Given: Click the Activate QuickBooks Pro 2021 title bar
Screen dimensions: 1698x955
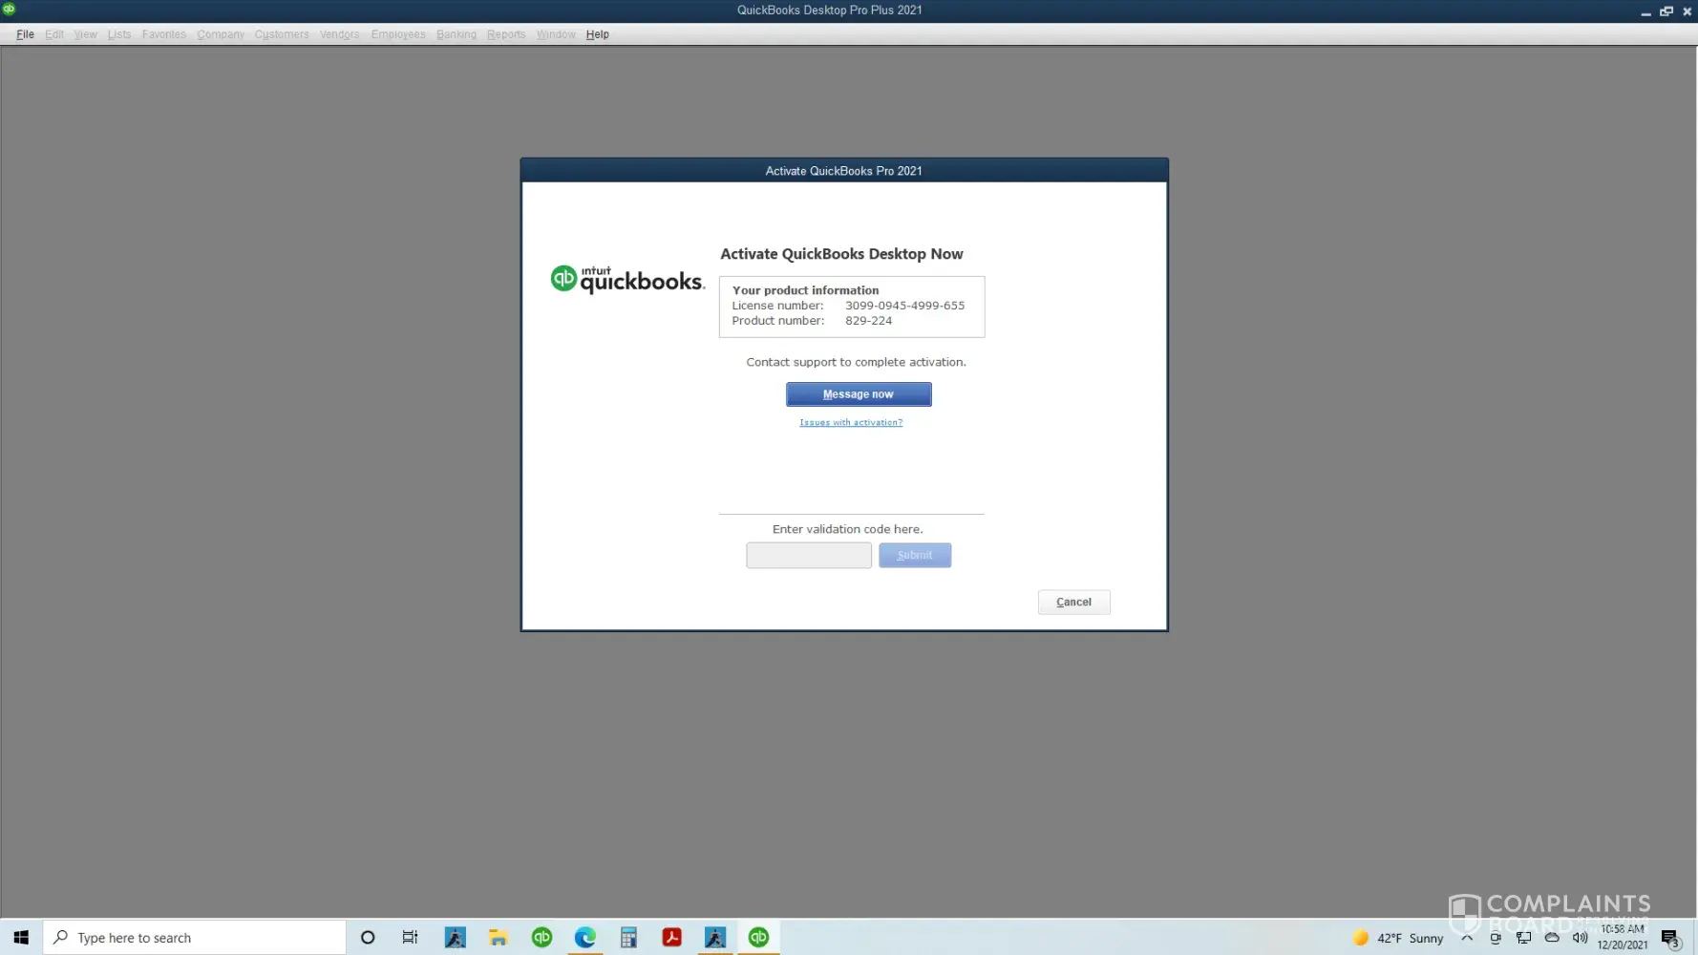Looking at the screenshot, I should click(x=844, y=171).
